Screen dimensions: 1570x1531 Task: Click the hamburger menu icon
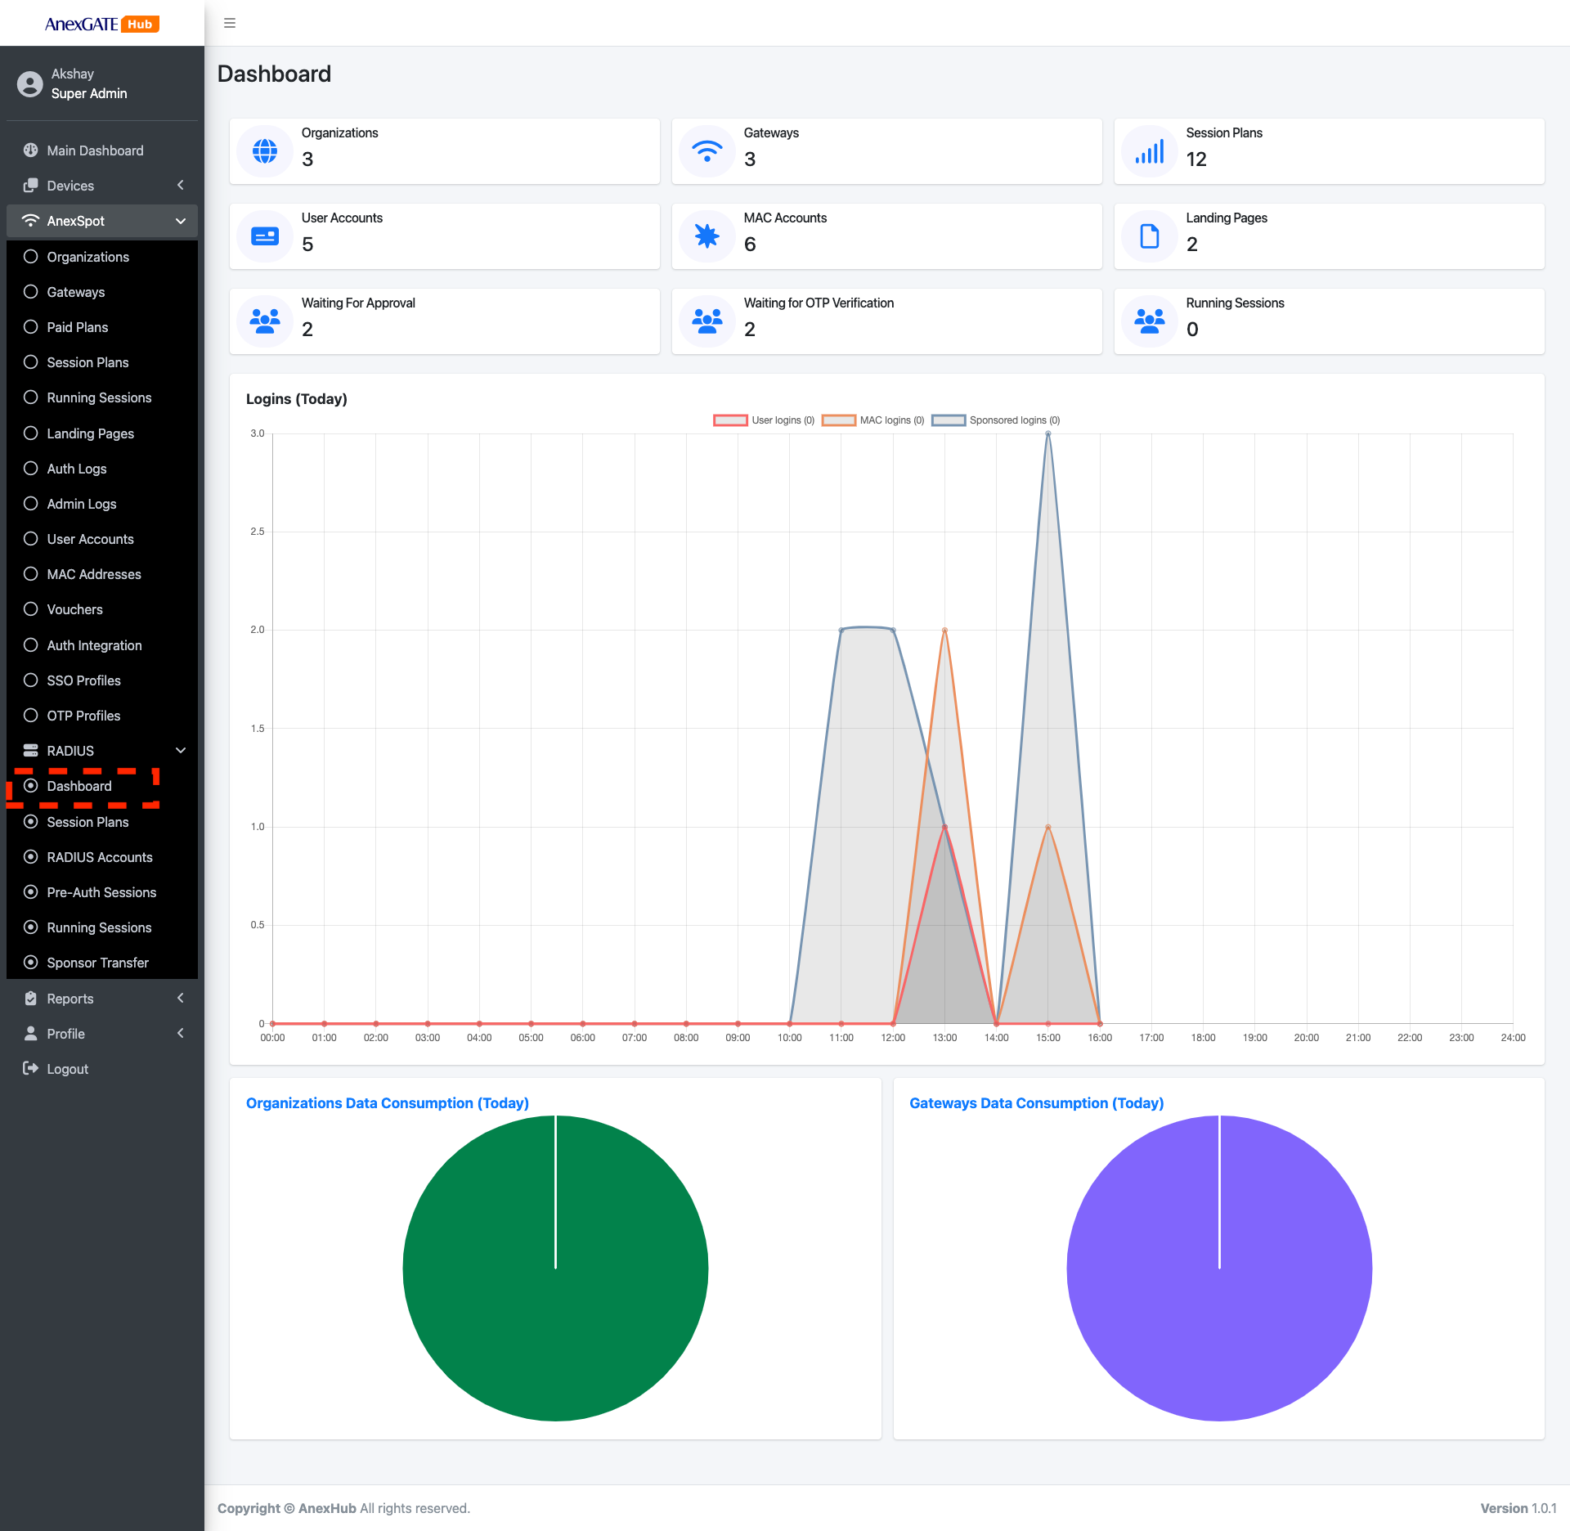(230, 23)
